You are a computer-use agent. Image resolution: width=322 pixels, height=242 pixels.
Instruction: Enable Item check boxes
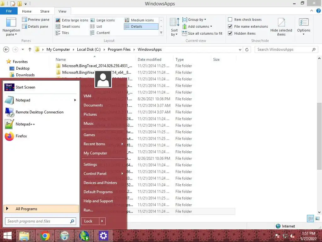tap(230, 19)
